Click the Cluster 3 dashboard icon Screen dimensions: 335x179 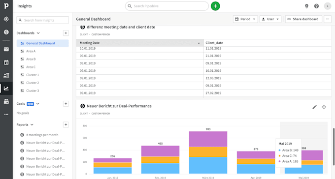22,90
